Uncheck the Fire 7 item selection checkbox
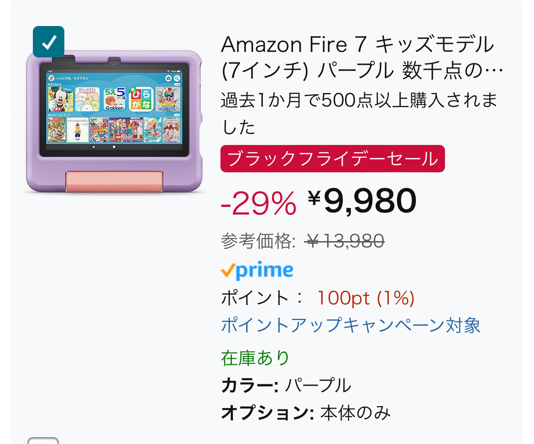This screenshot has width=534, height=444. (48, 42)
